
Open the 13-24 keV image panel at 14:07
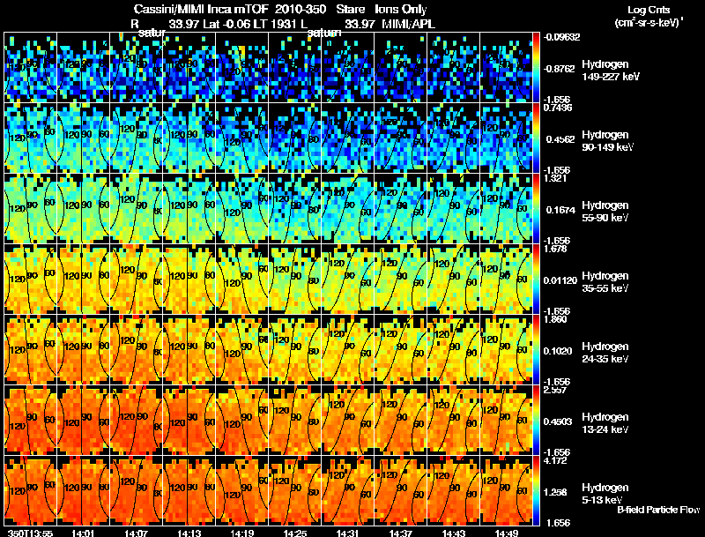[x=137, y=420]
